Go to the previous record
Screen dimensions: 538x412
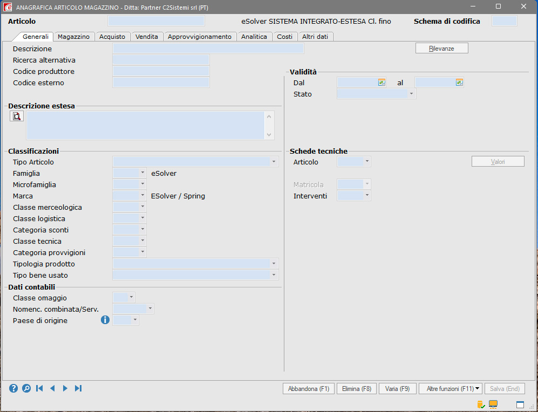(52, 388)
